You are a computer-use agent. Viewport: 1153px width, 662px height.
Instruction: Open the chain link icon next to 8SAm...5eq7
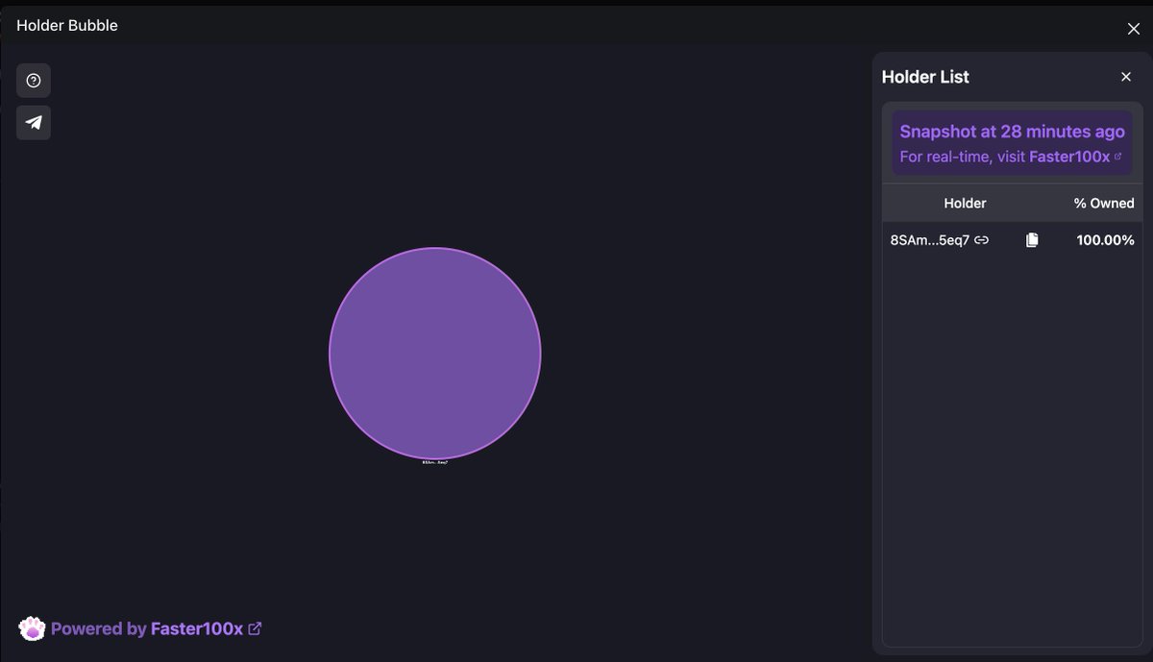point(981,240)
